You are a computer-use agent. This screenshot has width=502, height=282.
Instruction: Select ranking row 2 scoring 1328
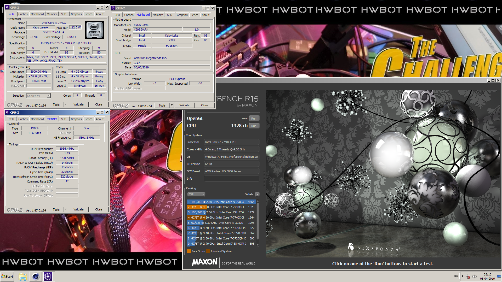pos(221,207)
